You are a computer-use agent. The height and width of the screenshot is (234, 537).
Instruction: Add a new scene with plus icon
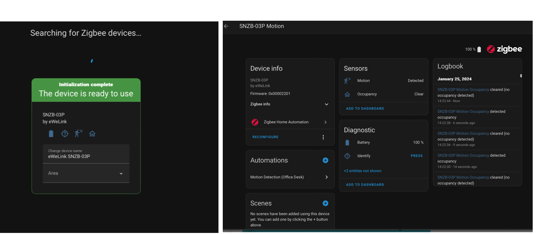[325, 203]
